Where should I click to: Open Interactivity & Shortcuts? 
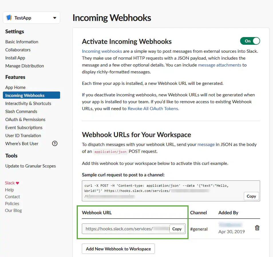[28, 104]
